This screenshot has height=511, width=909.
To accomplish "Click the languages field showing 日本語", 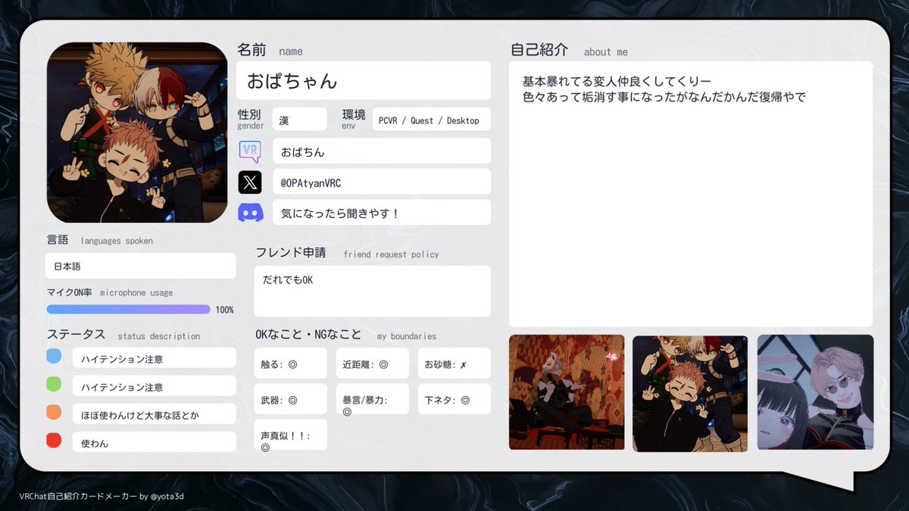I will pyautogui.click(x=141, y=266).
